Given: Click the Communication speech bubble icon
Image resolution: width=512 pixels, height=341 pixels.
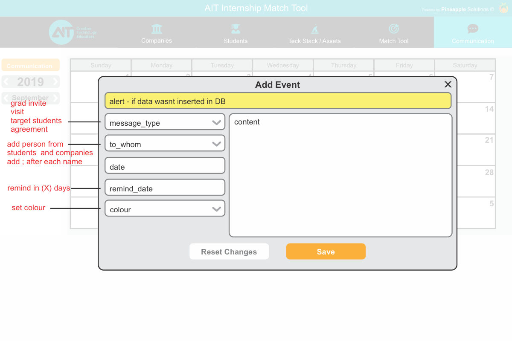Looking at the screenshot, I should (x=473, y=29).
